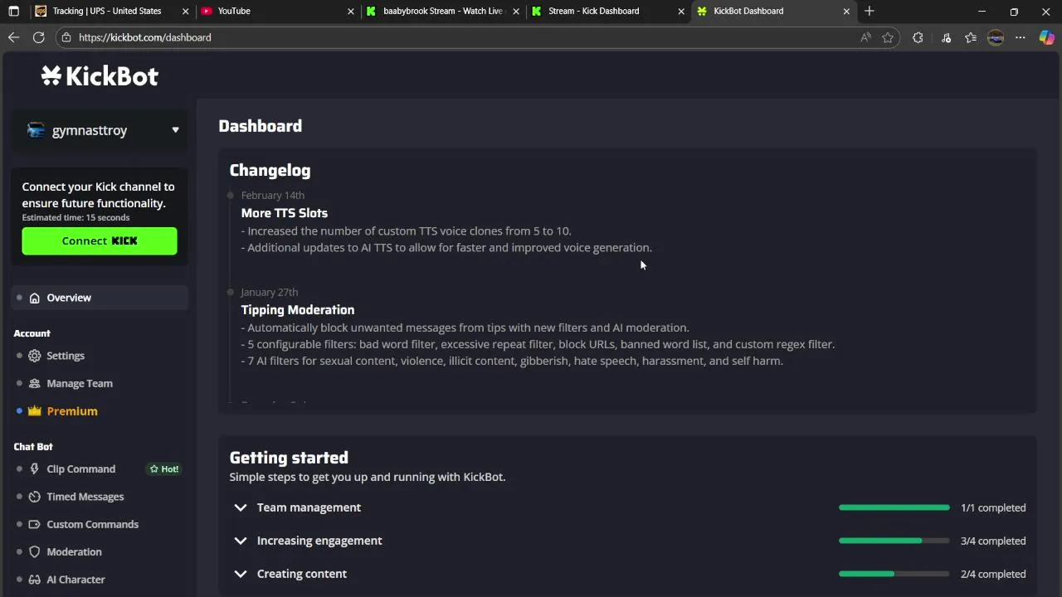The width and height of the screenshot is (1062, 597).
Task: Click the Moderation shield icon
Action: coord(34,552)
